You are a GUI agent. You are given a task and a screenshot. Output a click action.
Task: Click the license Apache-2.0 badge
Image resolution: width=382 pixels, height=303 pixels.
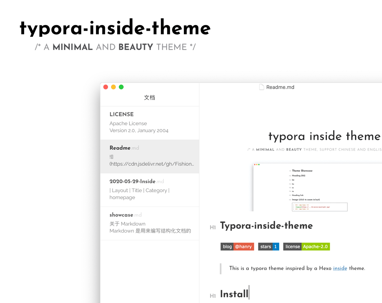306,247
